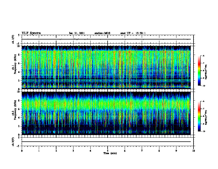Click time axis tick label '7'

(x=142, y=151)
